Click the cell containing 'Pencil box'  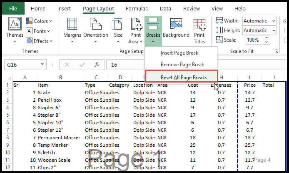pos(60,100)
